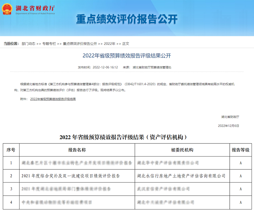Click the 湖北省财政厅 signature text
The height and width of the screenshot is (212, 254).
pyautogui.click(x=230, y=117)
